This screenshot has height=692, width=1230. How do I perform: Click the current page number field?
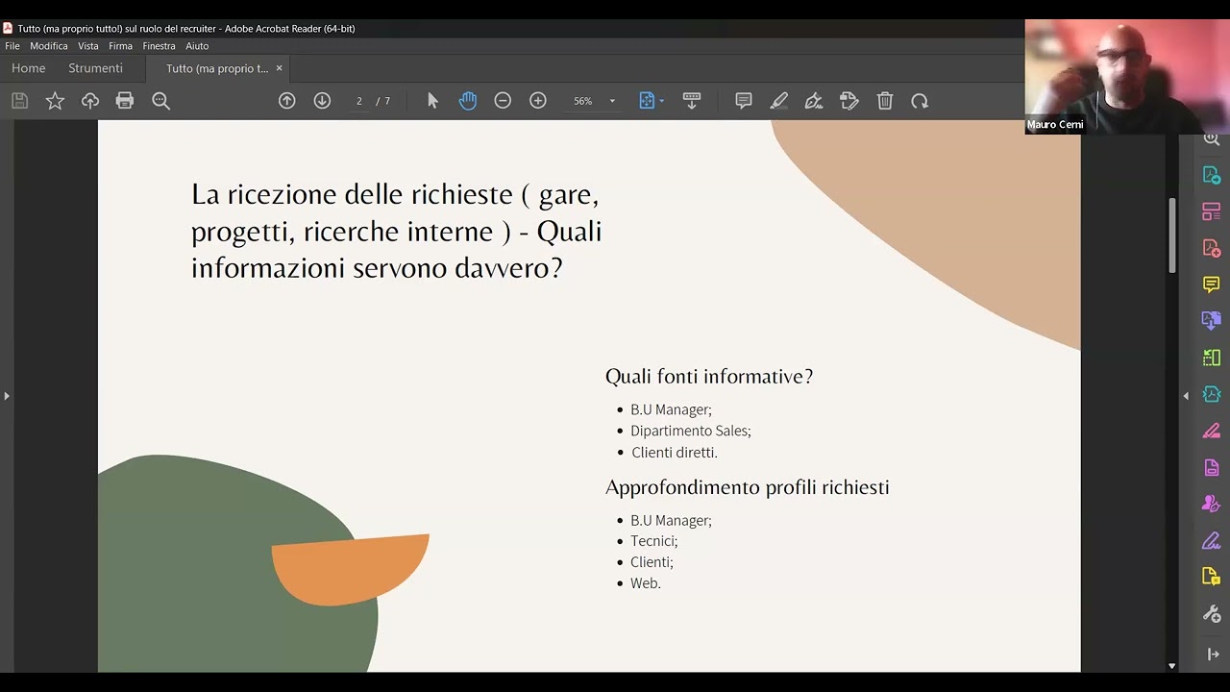click(x=359, y=101)
